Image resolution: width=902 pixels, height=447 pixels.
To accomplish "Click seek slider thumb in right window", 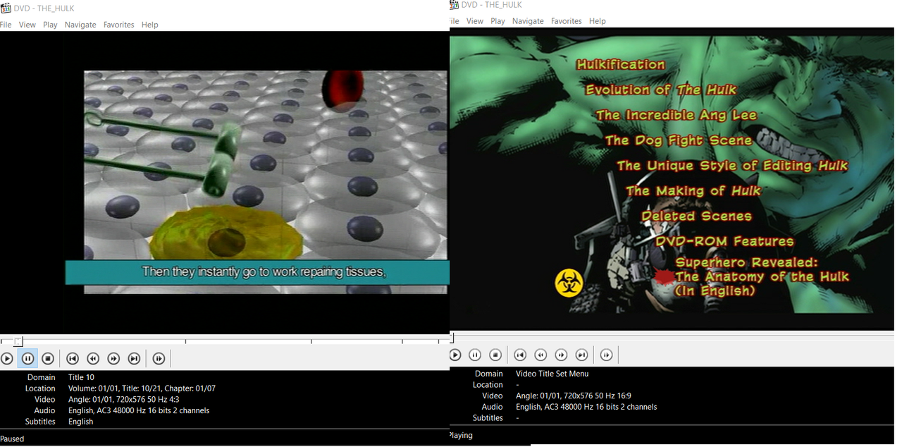I will click(x=452, y=338).
